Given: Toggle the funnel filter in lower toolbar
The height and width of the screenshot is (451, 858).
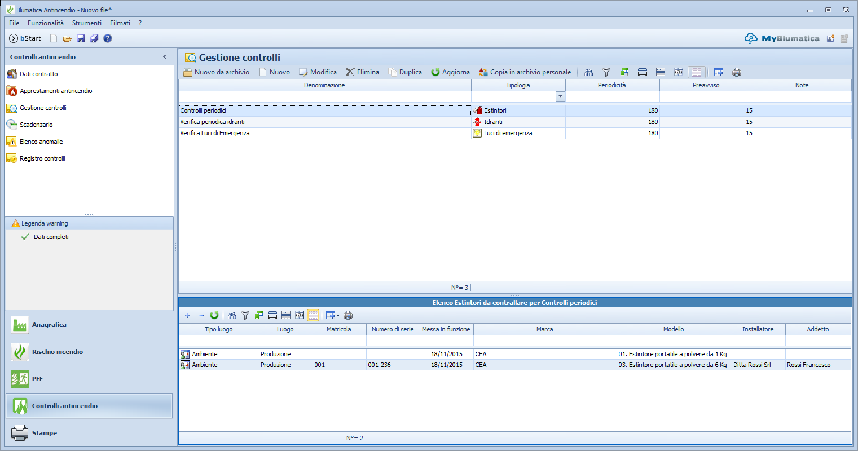Looking at the screenshot, I should click(245, 315).
